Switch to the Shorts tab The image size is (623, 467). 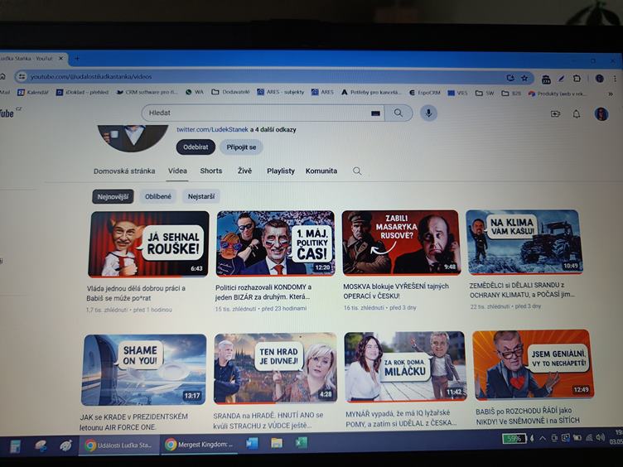coord(211,171)
